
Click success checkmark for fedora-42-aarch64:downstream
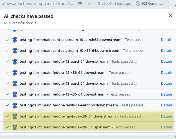pos(8,62)
